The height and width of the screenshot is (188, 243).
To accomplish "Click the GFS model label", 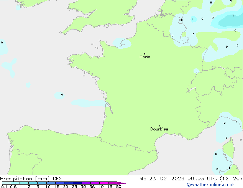I will pos(58,179).
